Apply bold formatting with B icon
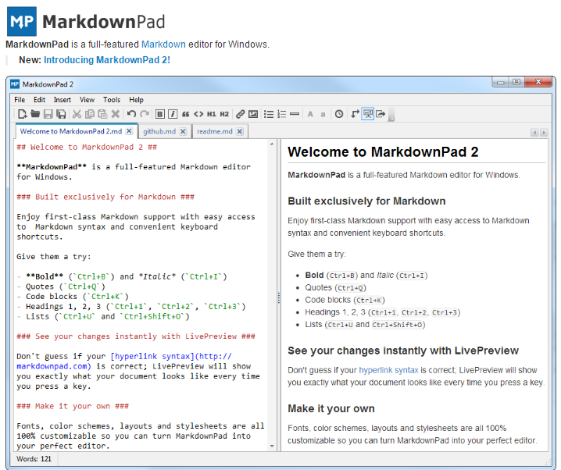Viewport: 561px width, 470px height. pyautogui.click(x=160, y=114)
